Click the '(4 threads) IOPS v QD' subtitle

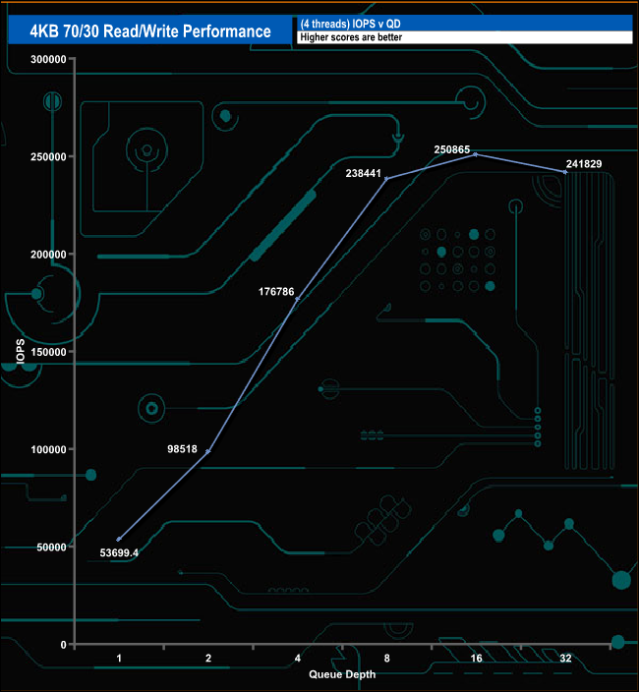click(x=350, y=24)
